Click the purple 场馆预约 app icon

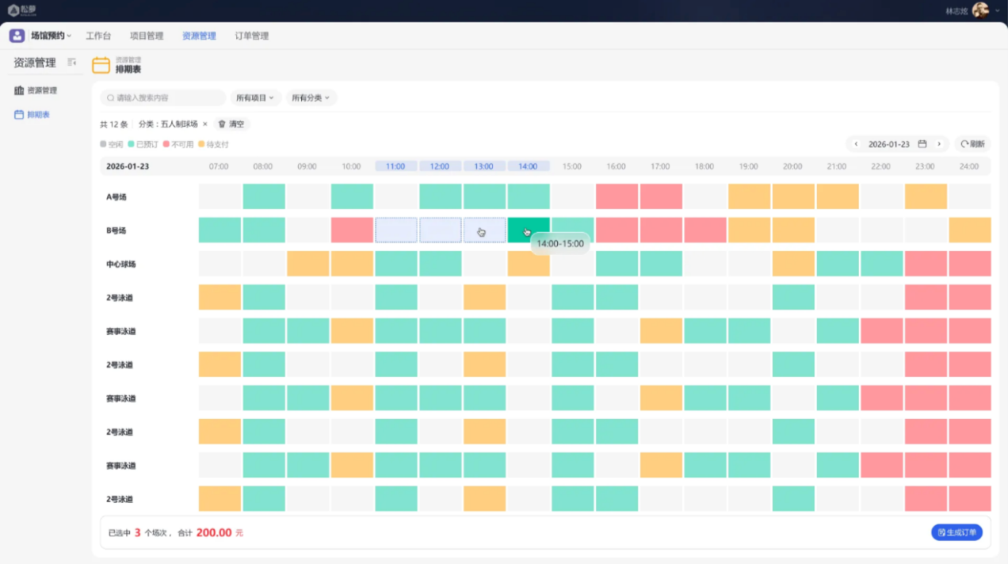point(17,36)
